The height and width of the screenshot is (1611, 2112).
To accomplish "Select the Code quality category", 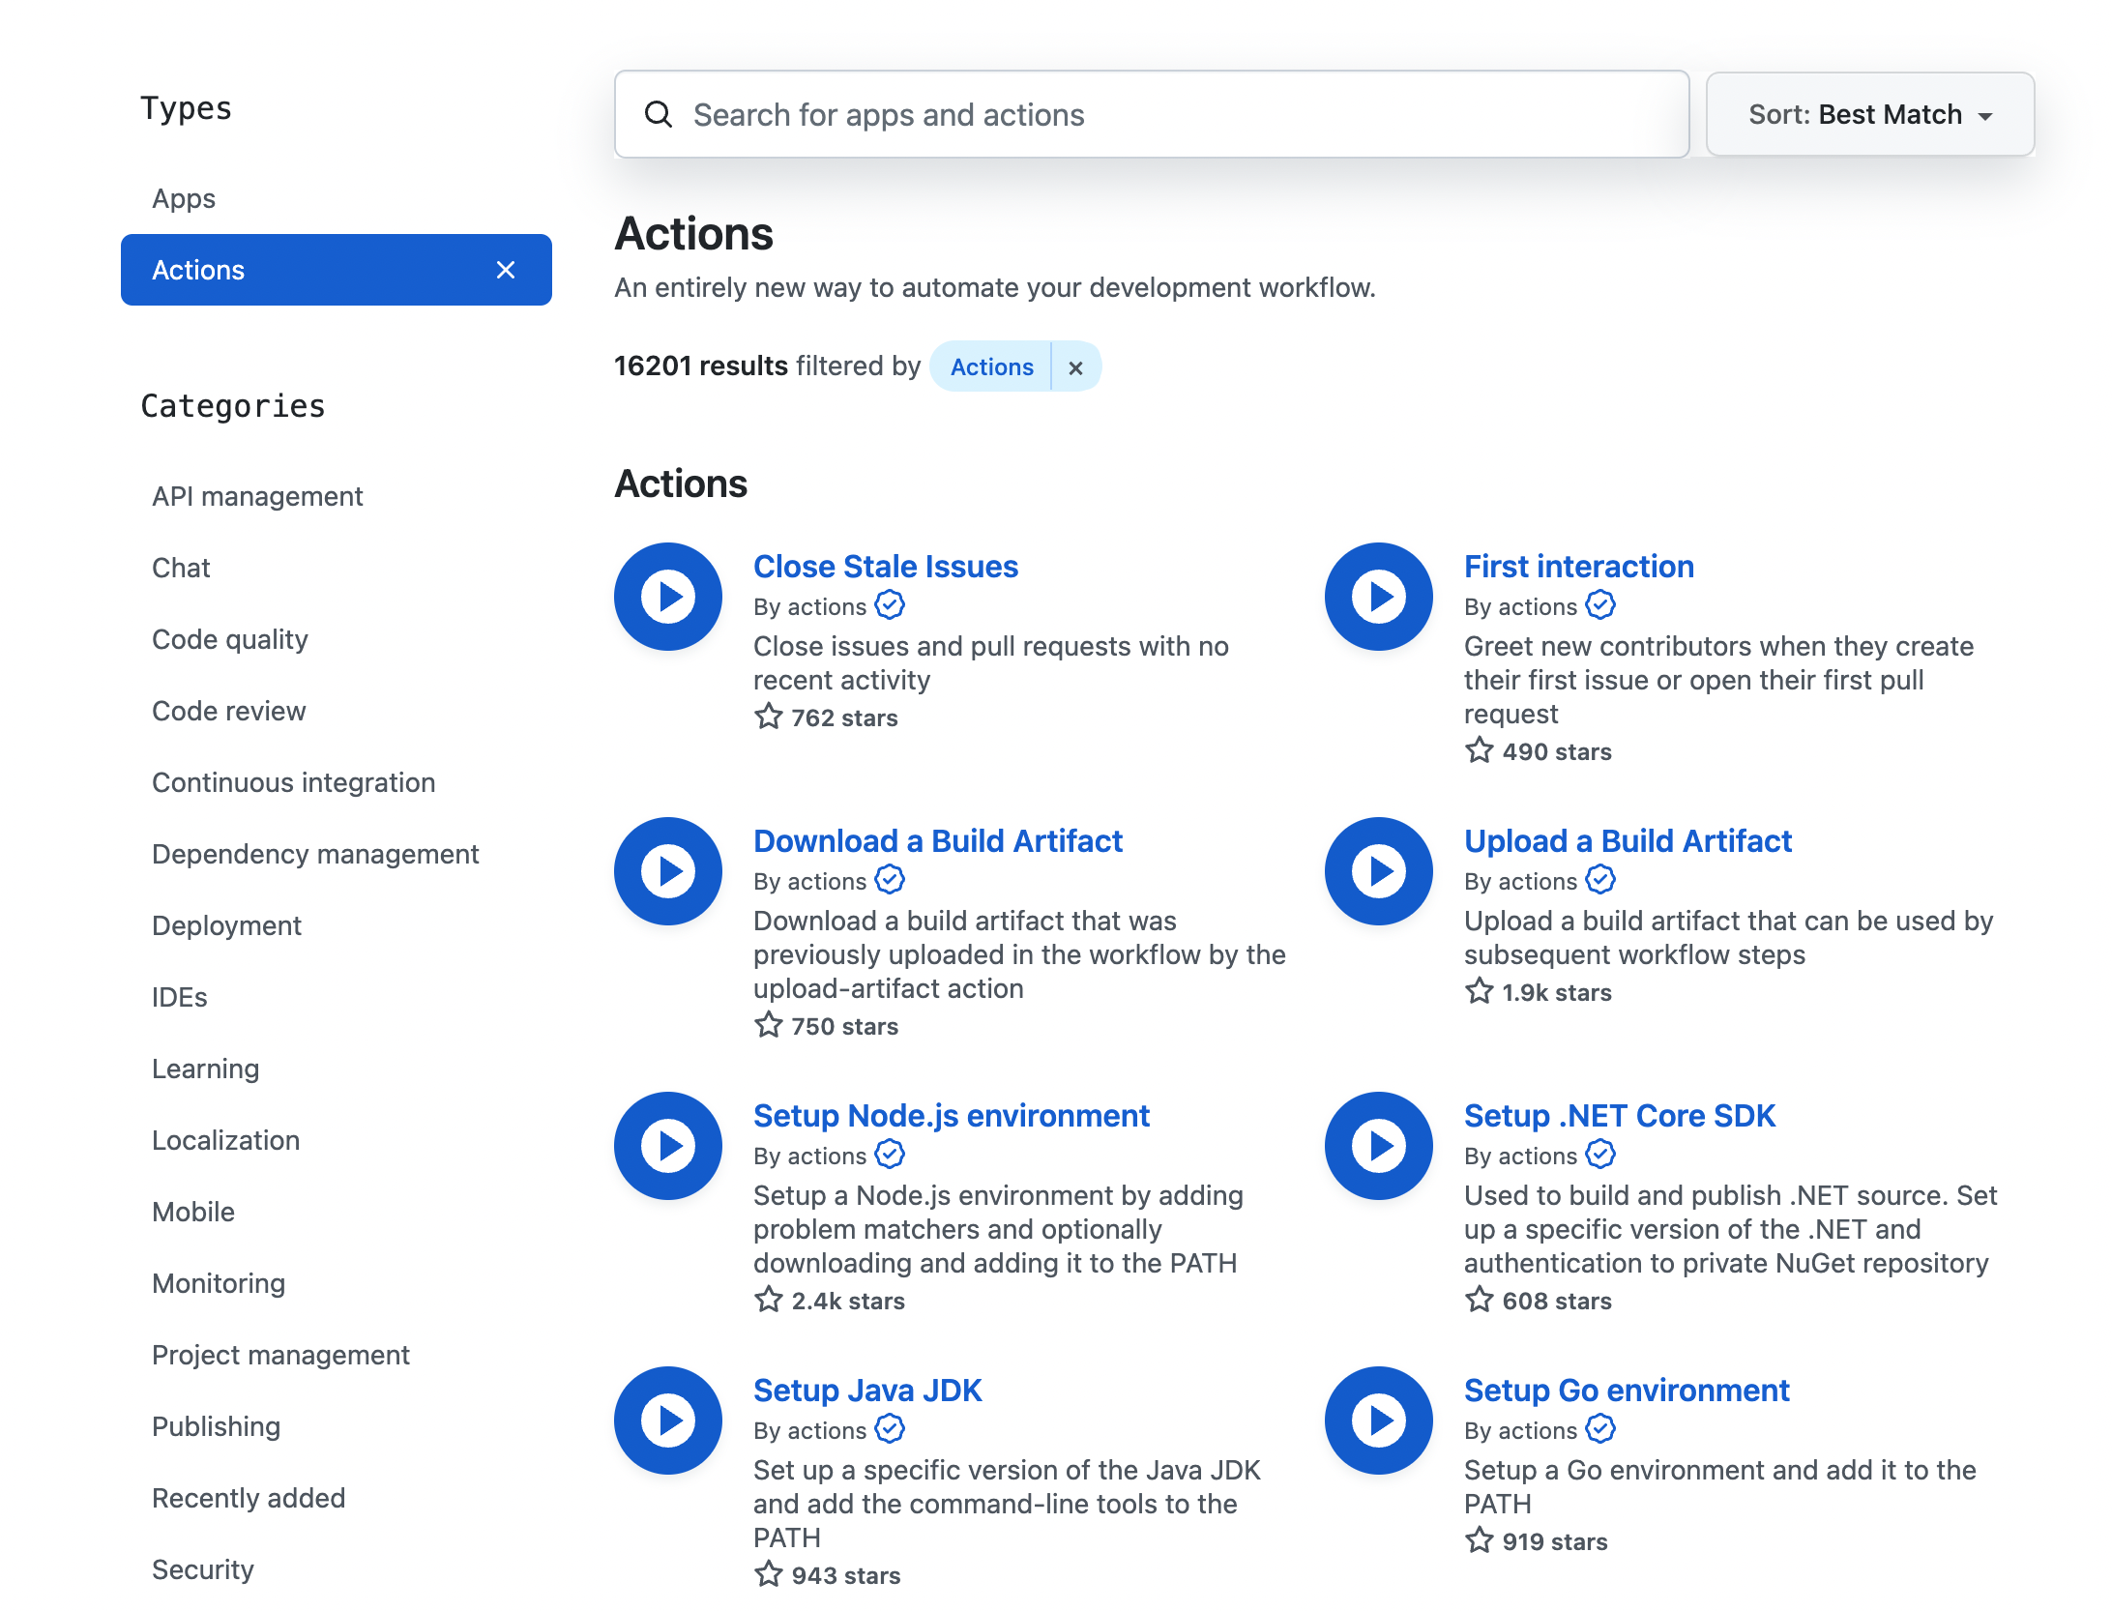I will click(x=229, y=639).
